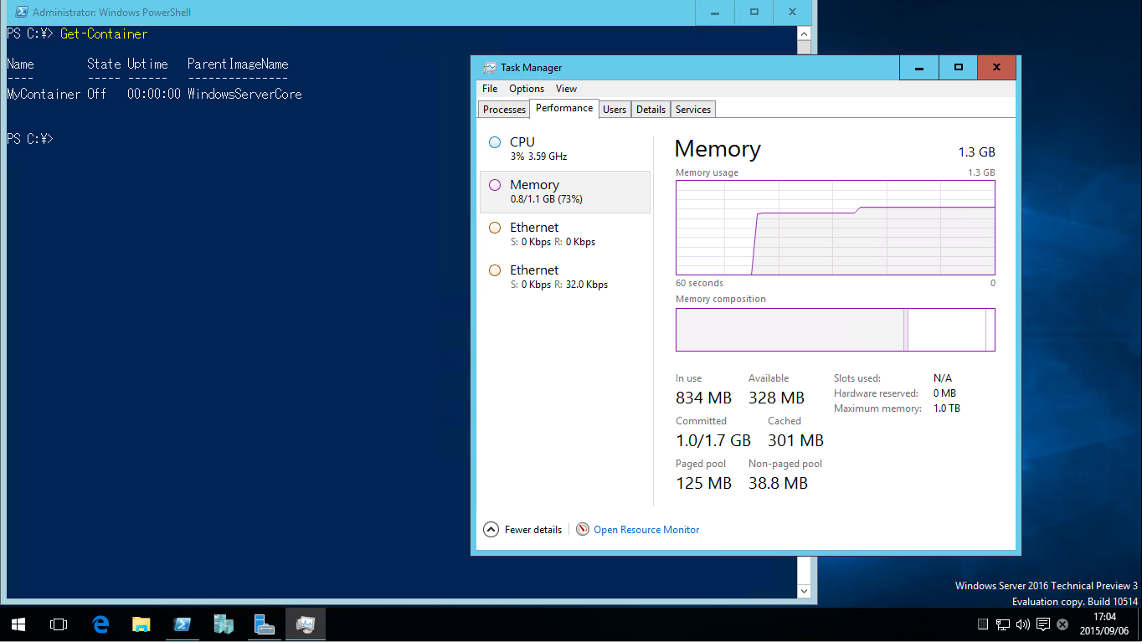1142x642 pixels.
Task: Click the Get-Container command text
Action: [104, 34]
